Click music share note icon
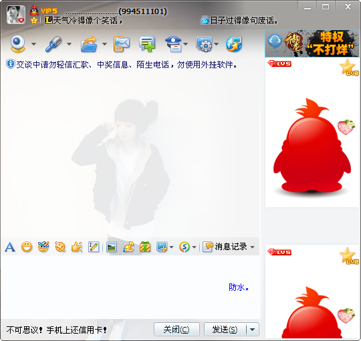Screen dimensions: 361x341 128,247
